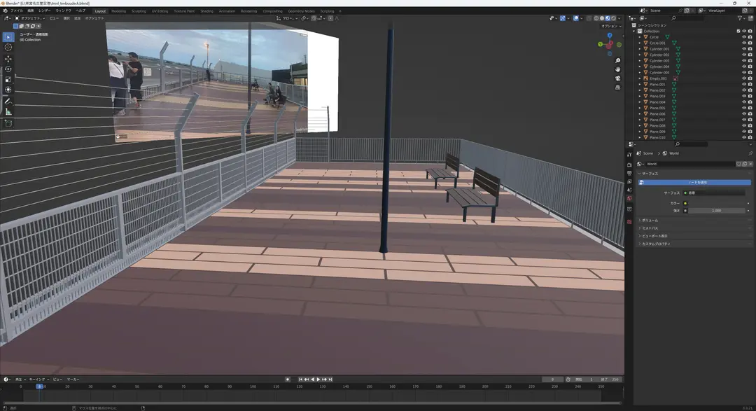Open the ファイル menu

(x=17, y=11)
